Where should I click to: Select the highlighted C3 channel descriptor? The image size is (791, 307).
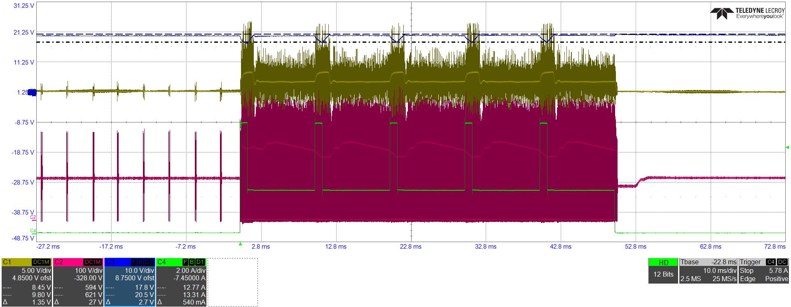(130, 282)
